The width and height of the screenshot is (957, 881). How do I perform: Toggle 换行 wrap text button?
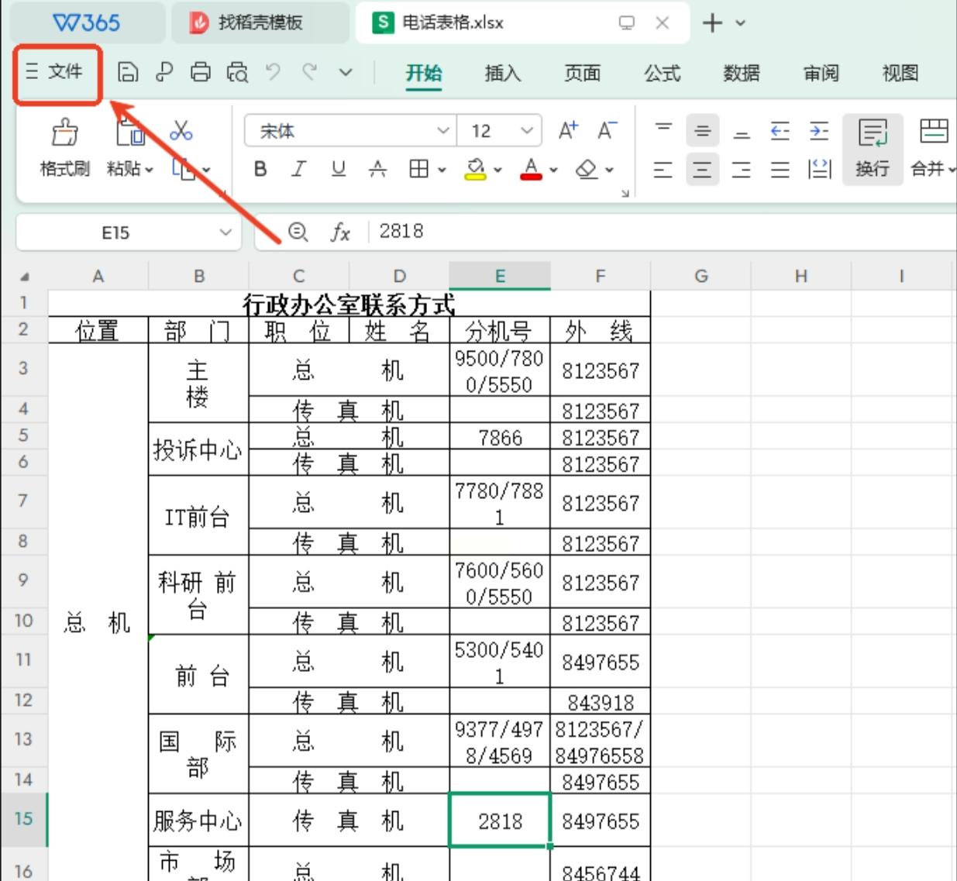[873, 149]
